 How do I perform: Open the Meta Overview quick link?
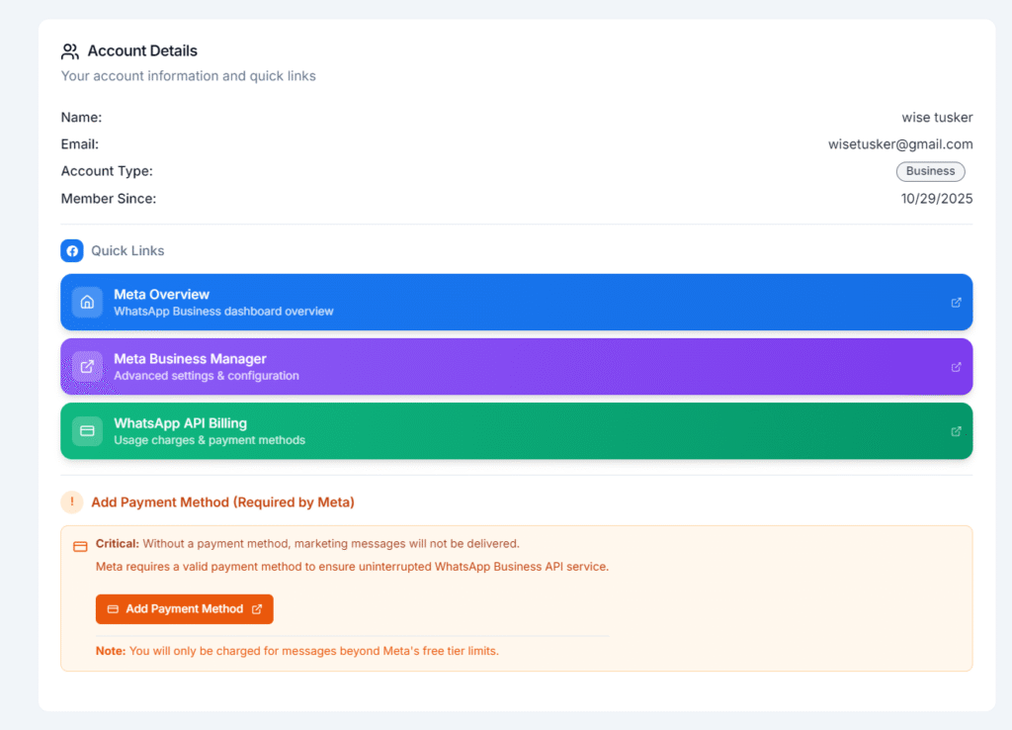point(161,295)
